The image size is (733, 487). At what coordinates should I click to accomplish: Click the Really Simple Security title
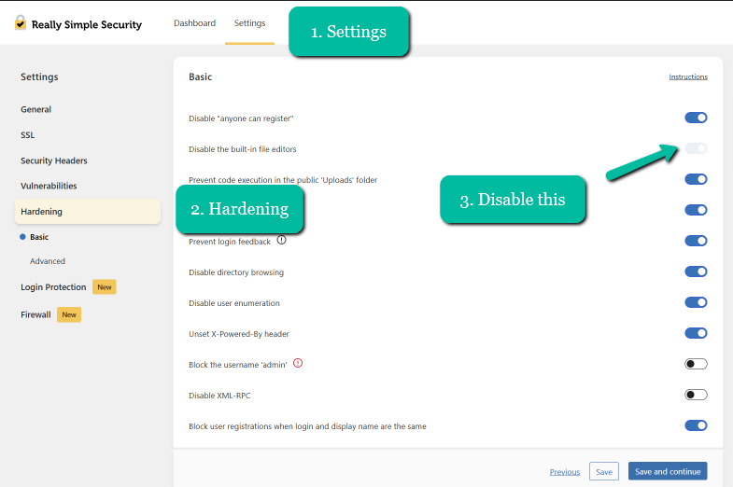87,25
